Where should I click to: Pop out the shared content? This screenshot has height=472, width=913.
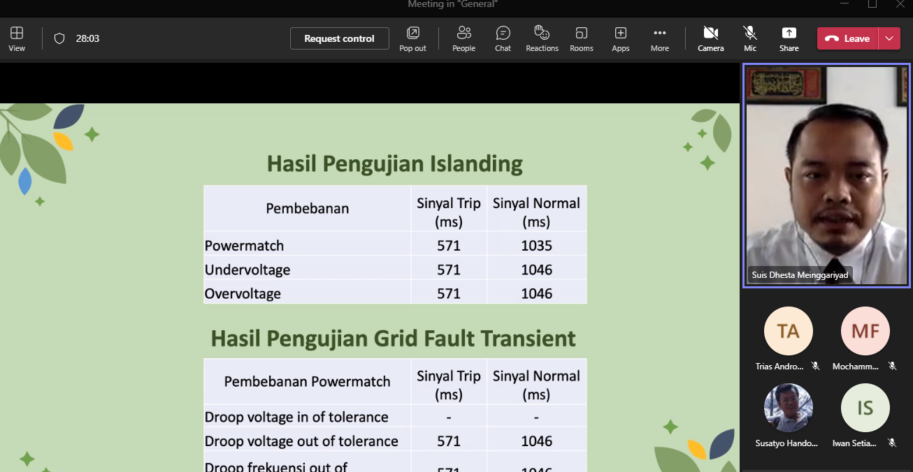coord(412,38)
